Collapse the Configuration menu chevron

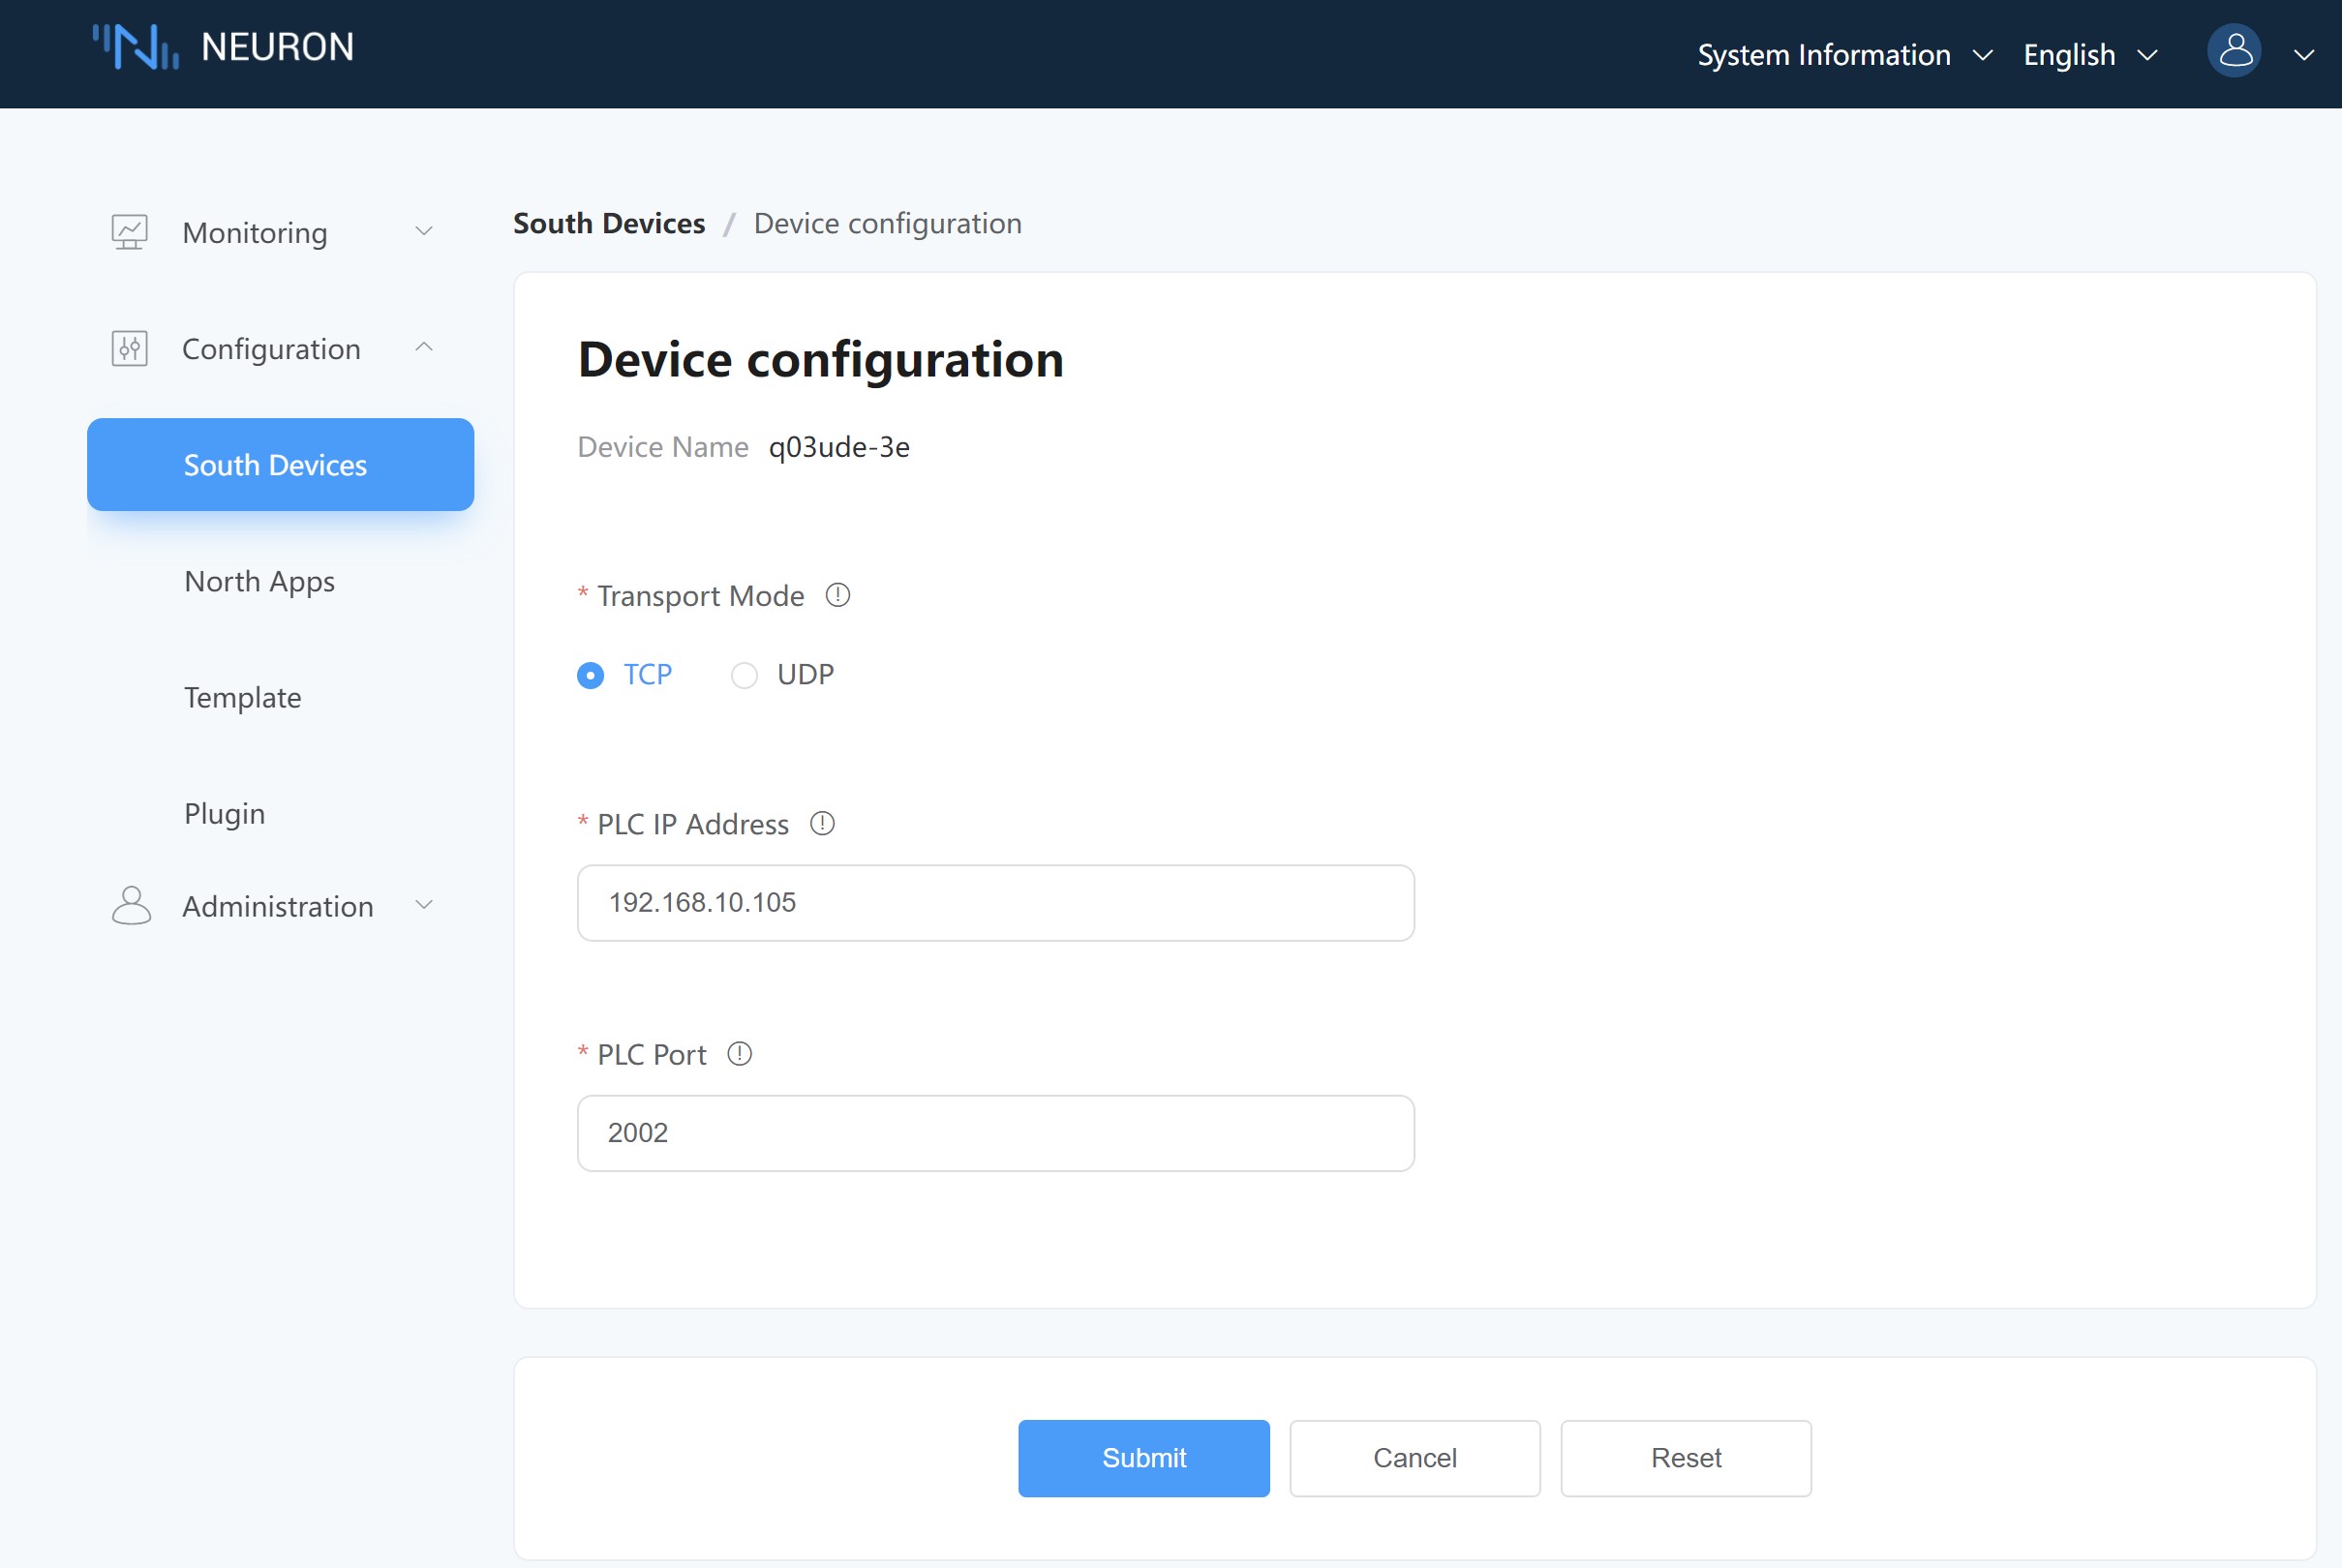click(x=424, y=348)
